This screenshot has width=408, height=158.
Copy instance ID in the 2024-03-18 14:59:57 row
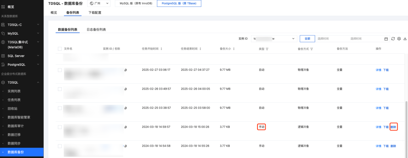click(x=126, y=127)
